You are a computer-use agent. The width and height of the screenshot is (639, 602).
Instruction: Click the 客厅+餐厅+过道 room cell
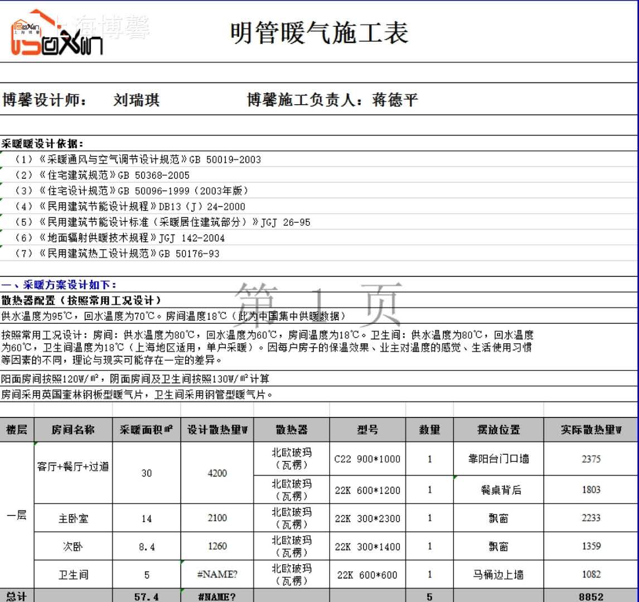(73, 467)
